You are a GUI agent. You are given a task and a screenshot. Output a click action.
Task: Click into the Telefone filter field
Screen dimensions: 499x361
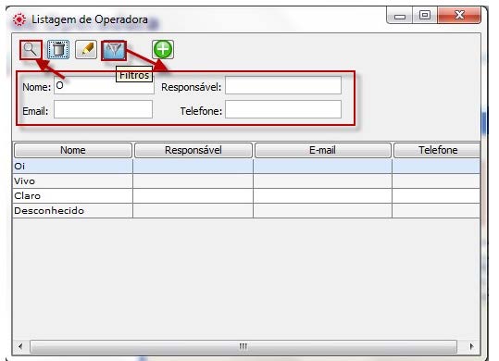coord(283,109)
